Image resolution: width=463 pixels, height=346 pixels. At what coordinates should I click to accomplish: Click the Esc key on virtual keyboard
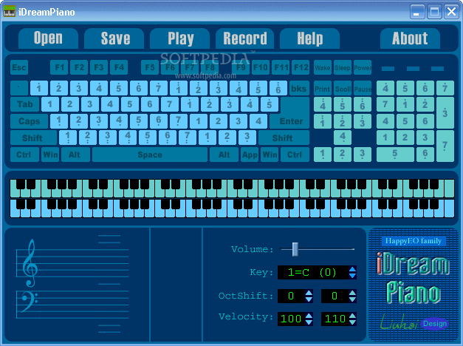(19, 67)
